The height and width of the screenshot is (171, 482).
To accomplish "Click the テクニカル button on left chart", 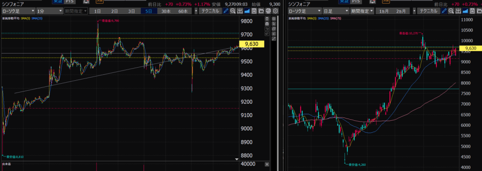I will [210, 11].
